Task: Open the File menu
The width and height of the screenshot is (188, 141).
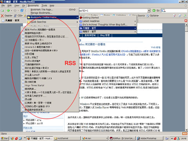Action: click(x=3, y=5)
